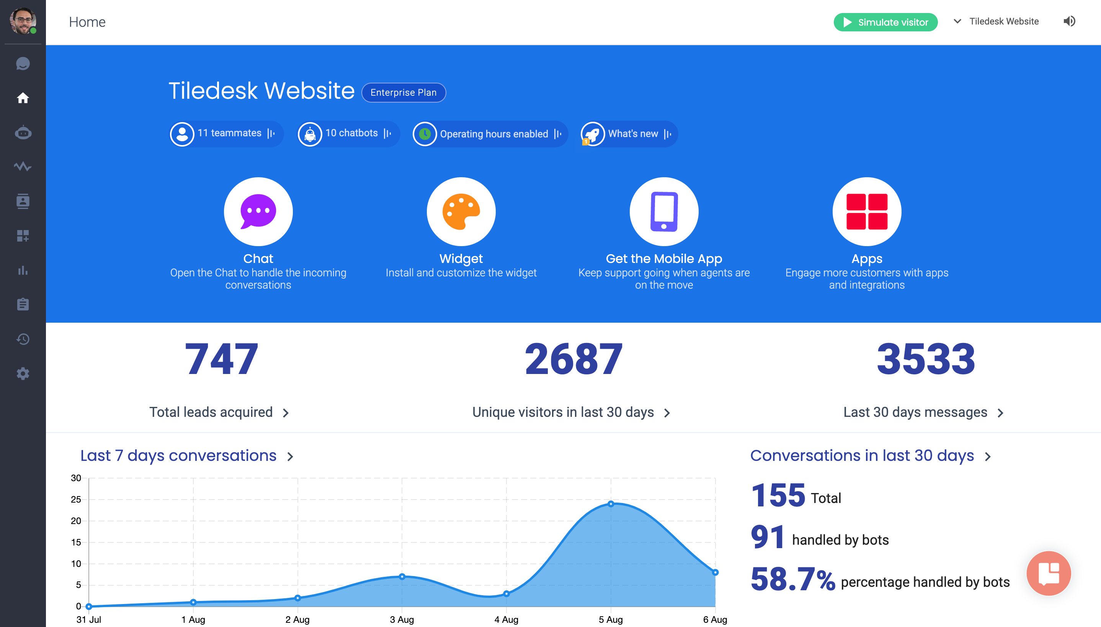
Task: Open the Widget palette icon
Action: click(x=461, y=211)
